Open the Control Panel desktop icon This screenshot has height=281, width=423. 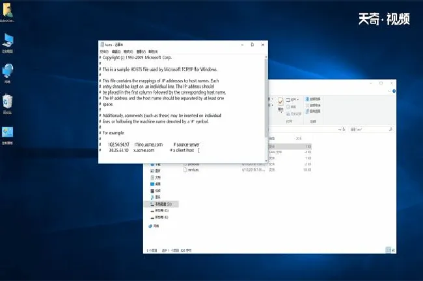[8, 136]
